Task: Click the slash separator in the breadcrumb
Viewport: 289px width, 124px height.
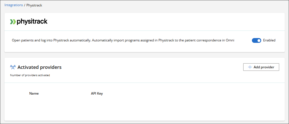Action: point(25,5)
